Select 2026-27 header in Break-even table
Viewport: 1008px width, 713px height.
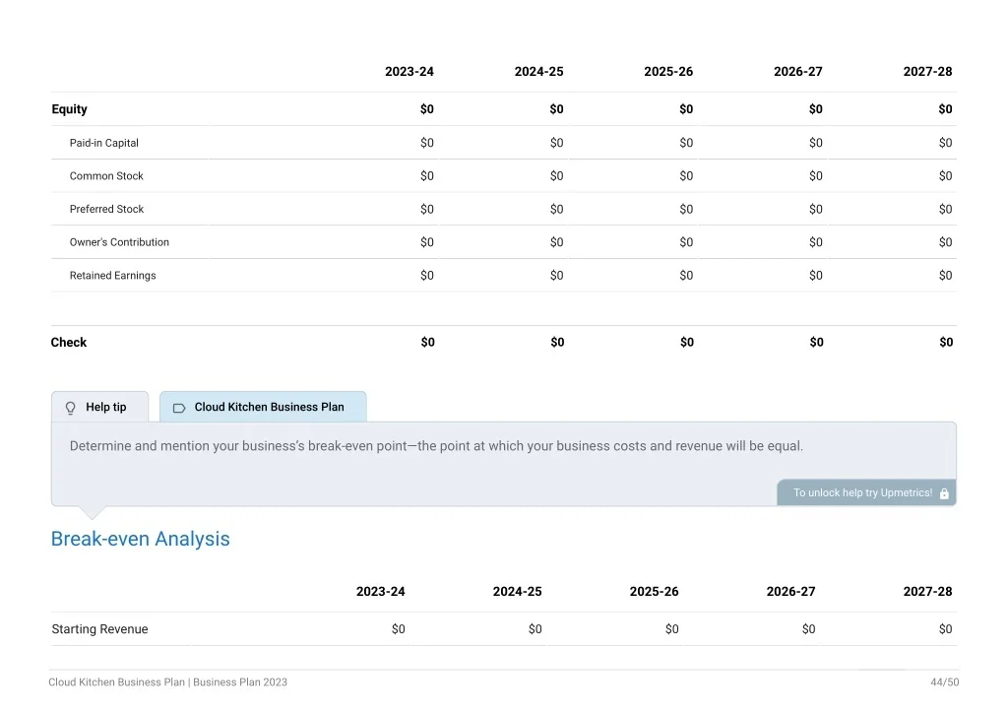coord(790,592)
